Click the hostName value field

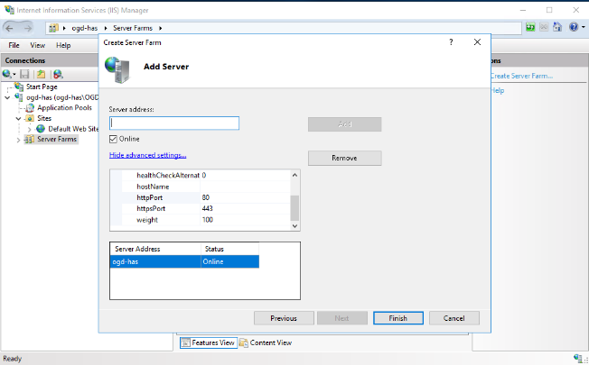click(x=246, y=187)
